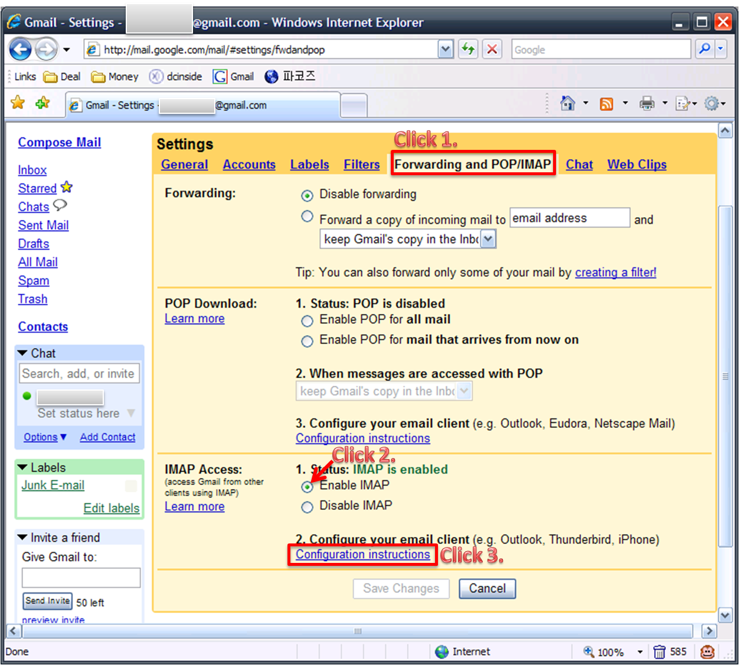Screen dimensions: 739x665
Task: Click the Refresh page icon
Action: (468, 50)
